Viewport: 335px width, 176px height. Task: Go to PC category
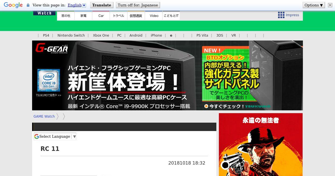coord(119,35)
